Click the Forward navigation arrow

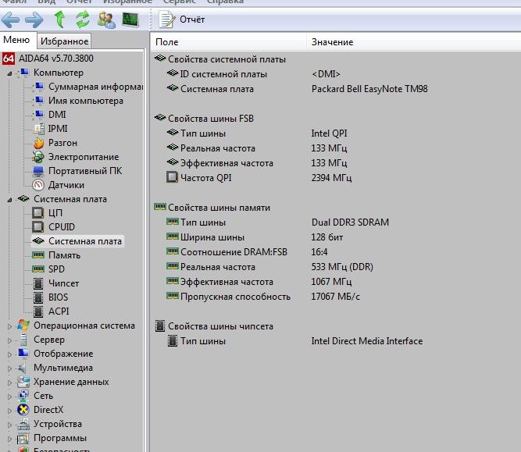34,19
